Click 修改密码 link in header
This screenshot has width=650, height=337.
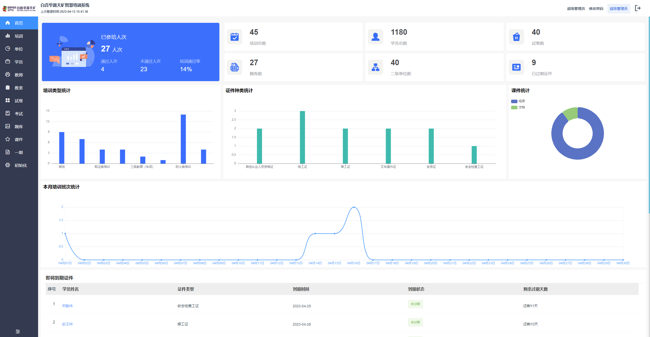(x=596, y=9)
